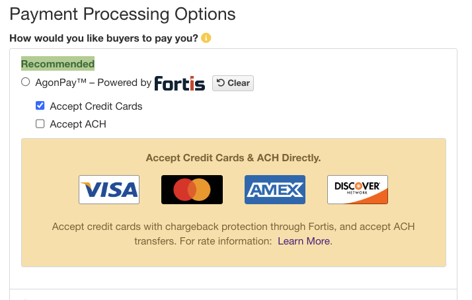Click the Recommended green label
This screenshot has width=472, height=300.
point(58,63)
